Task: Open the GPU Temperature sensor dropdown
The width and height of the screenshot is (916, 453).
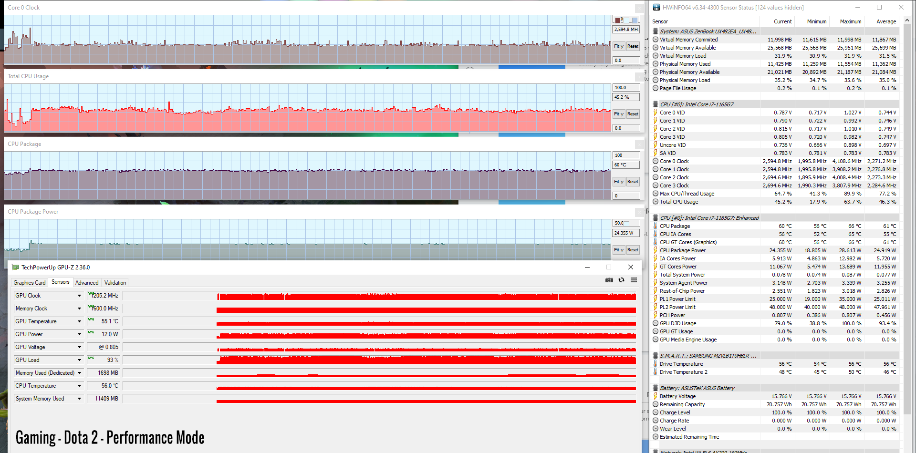Action: [79, 321]
